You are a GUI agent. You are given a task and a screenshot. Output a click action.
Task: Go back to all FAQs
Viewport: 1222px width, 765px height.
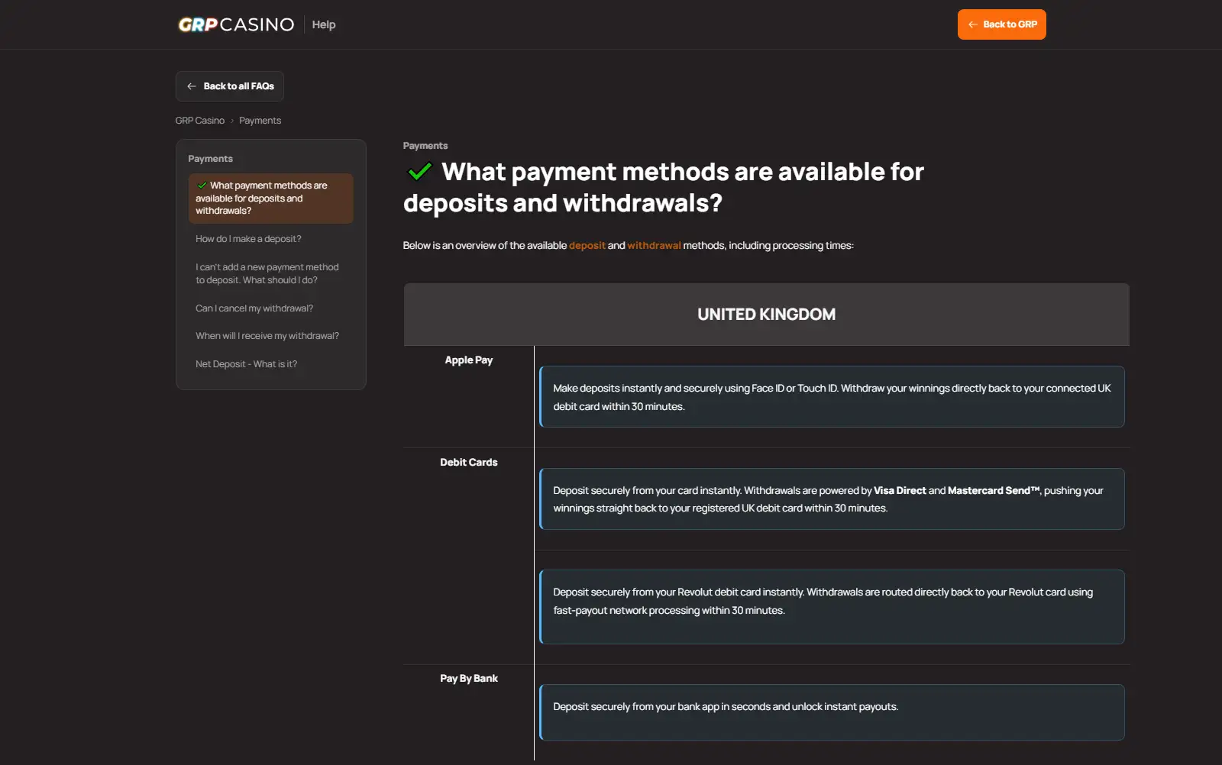[230, 86]
